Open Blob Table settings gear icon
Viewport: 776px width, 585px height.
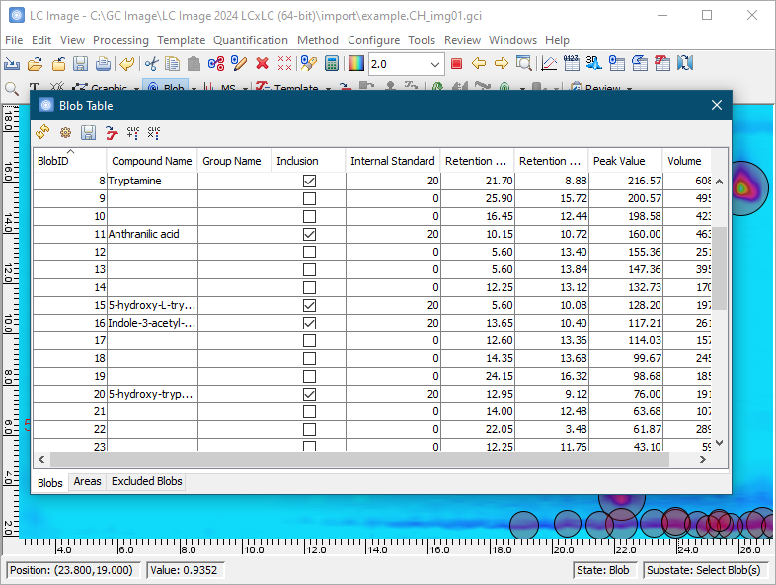click(65, 132)
